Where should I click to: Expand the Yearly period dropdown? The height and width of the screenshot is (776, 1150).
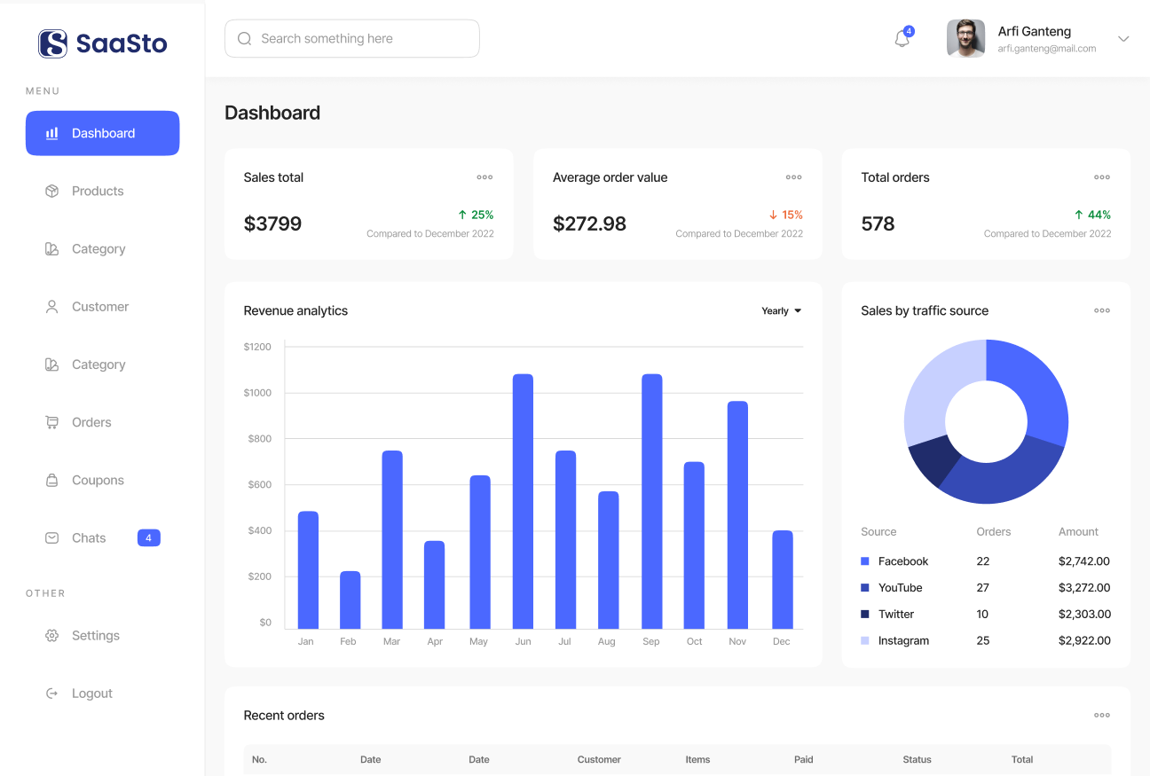pos(781,311)
